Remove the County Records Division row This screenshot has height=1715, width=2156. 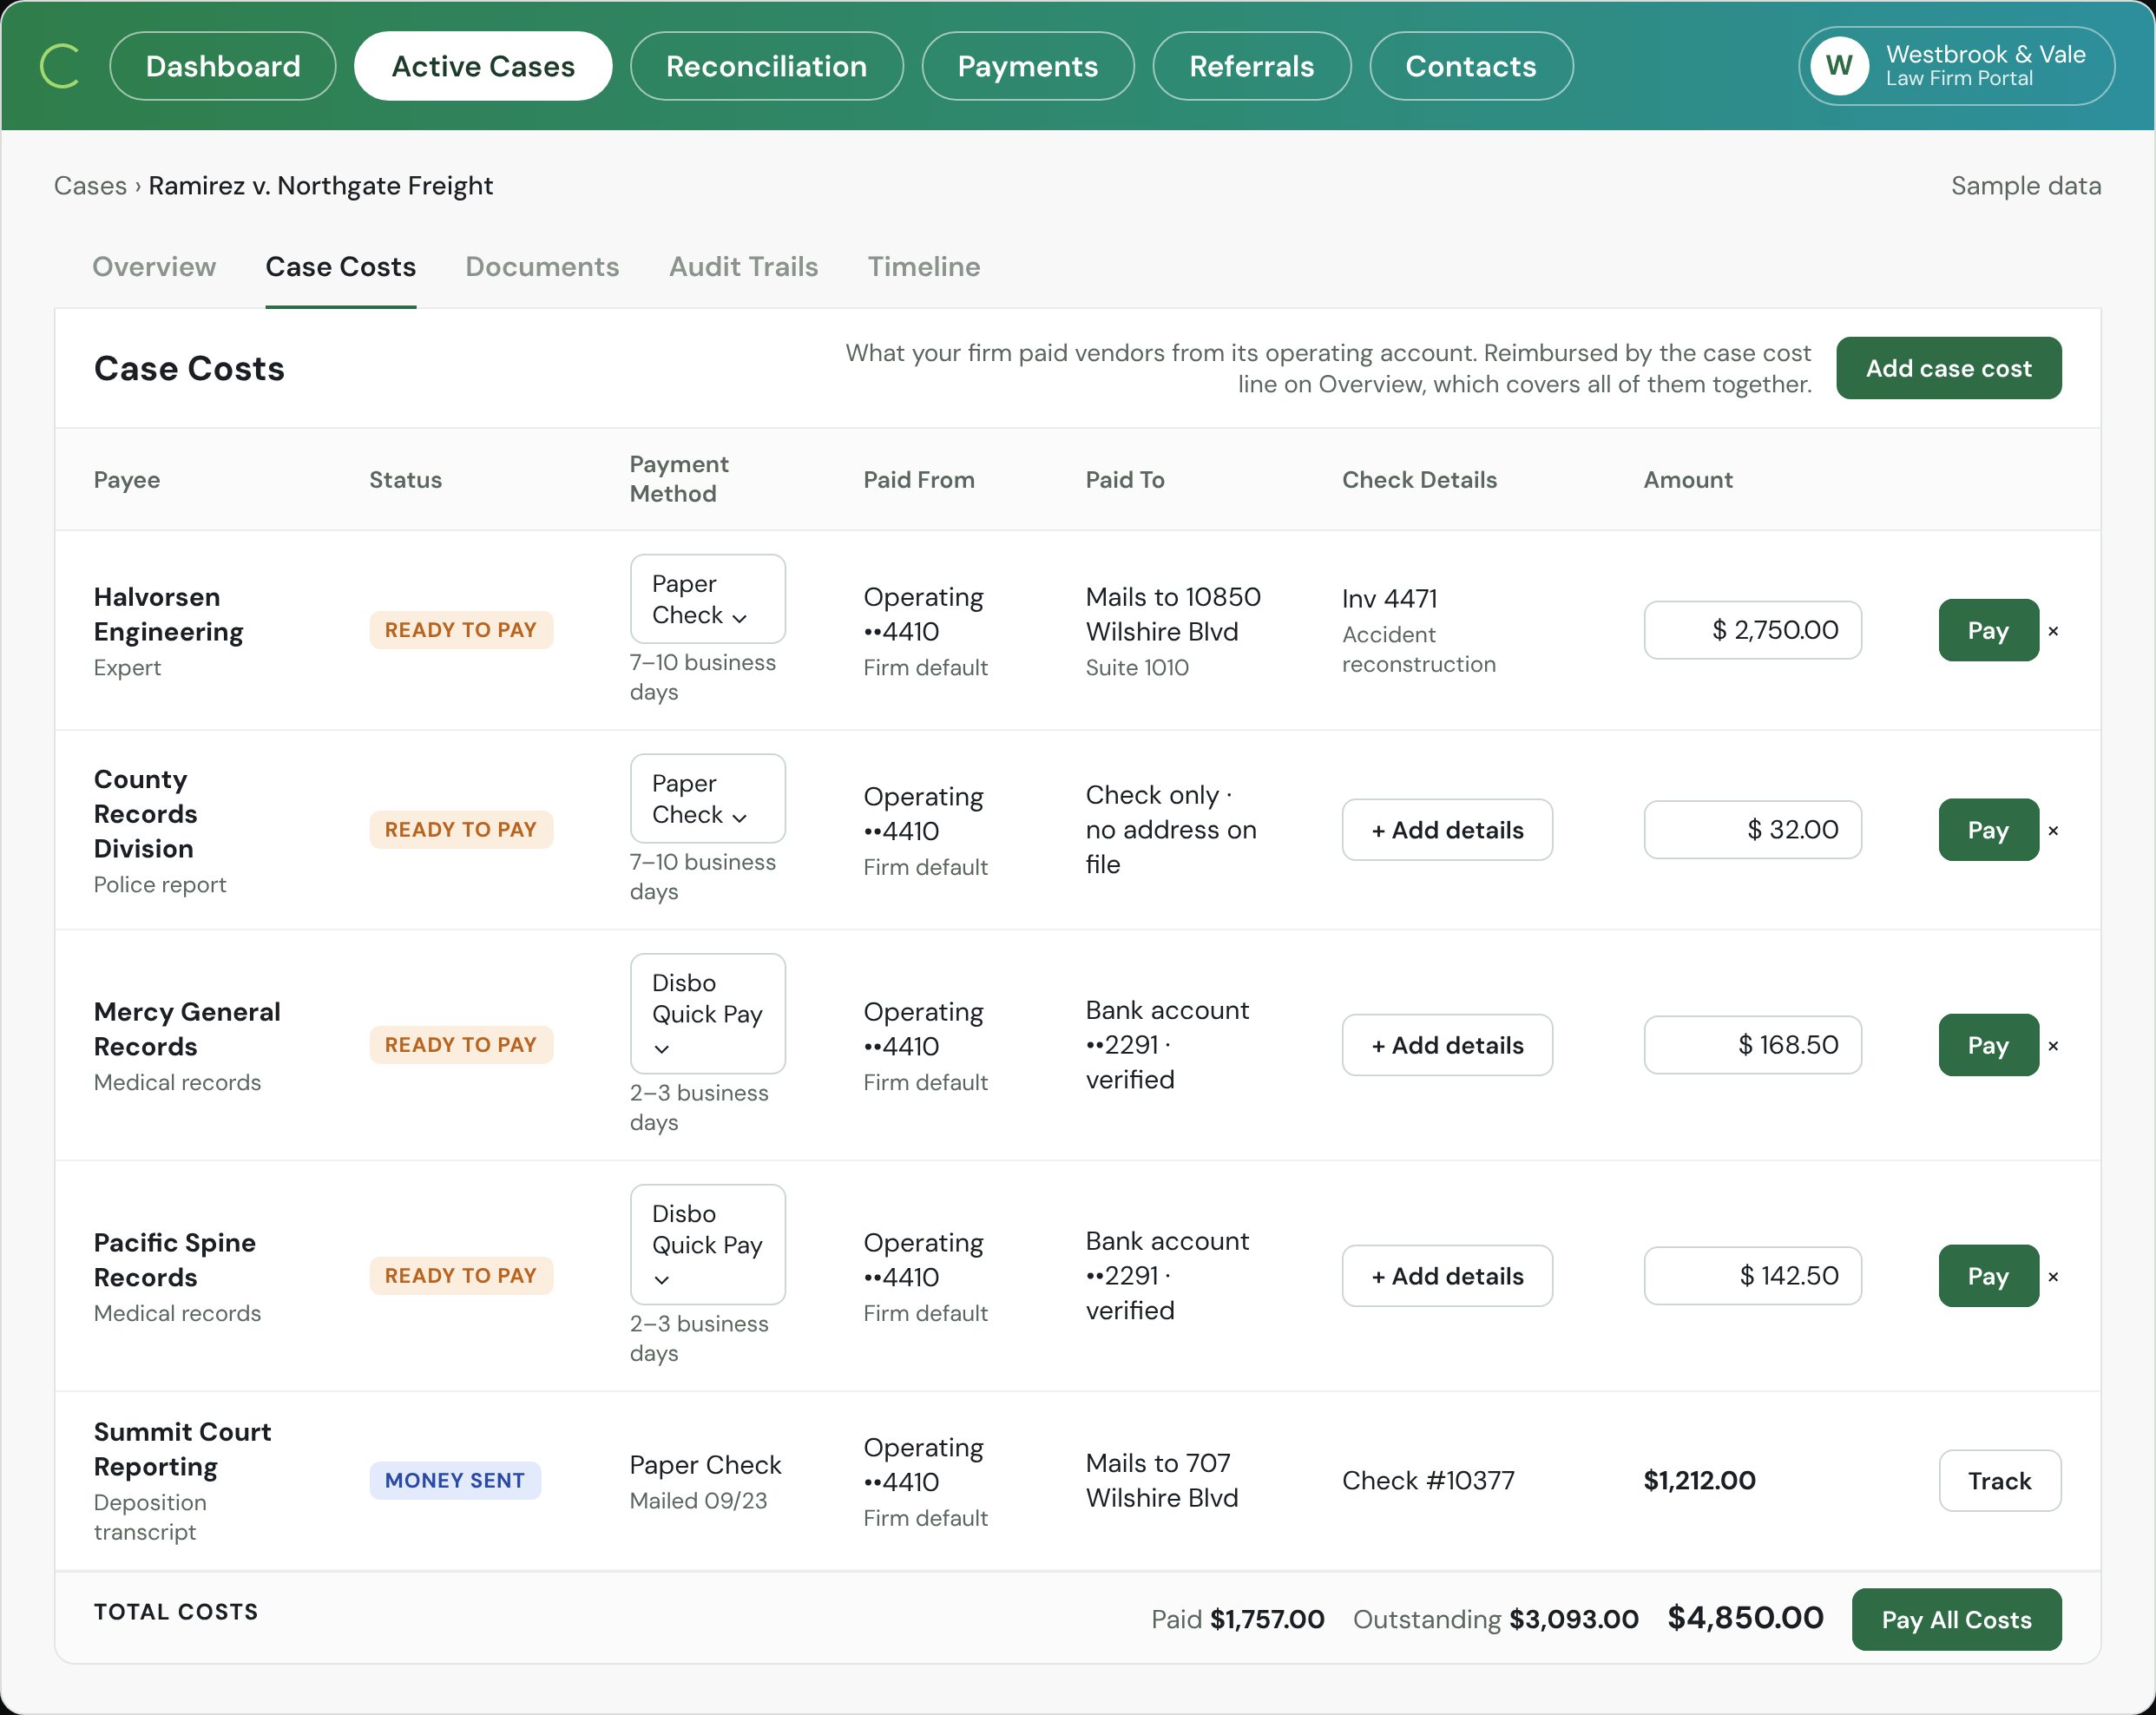(2053, 831)
